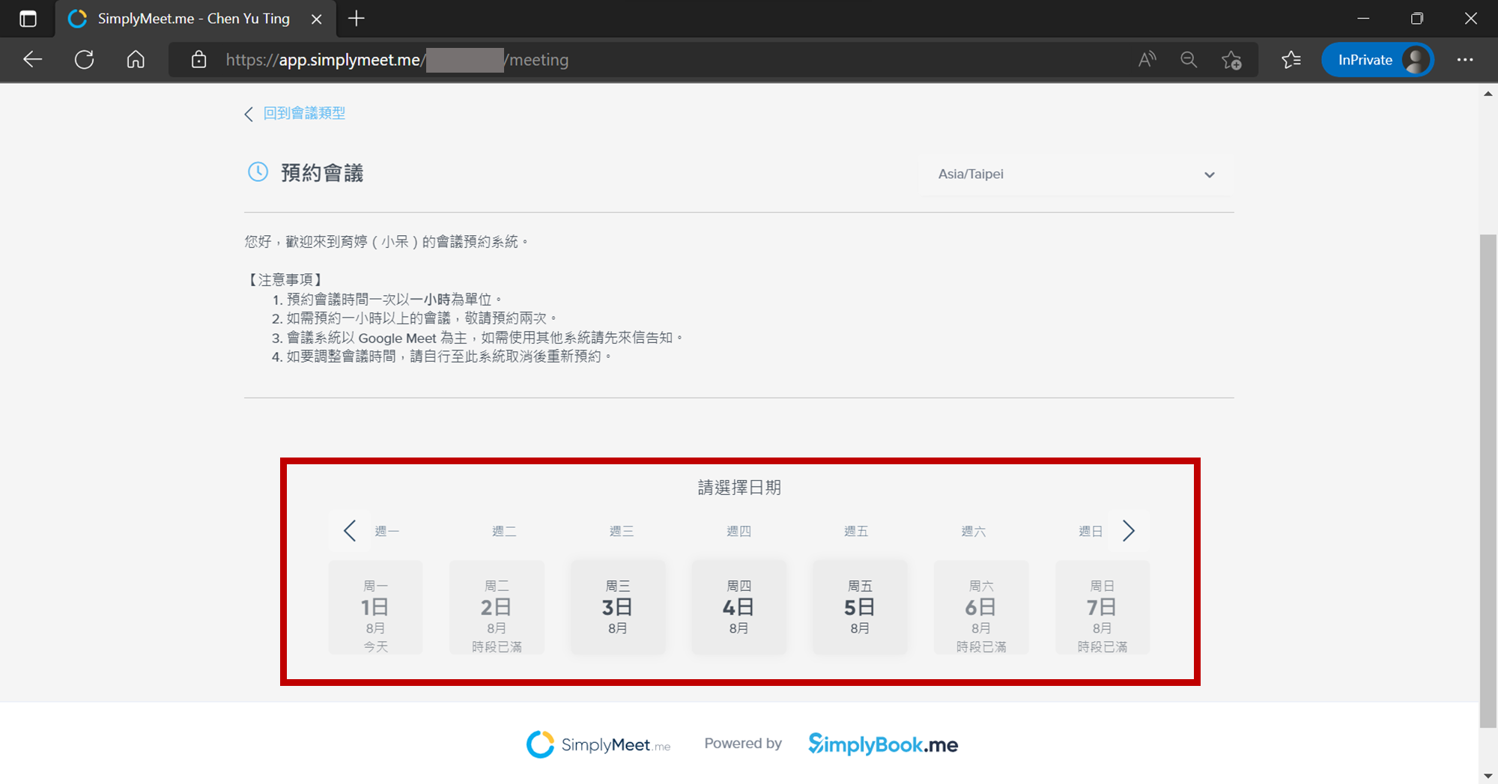Click the page vertical scrollbar thumb
1498x784 pixels.
[1488, 481]
